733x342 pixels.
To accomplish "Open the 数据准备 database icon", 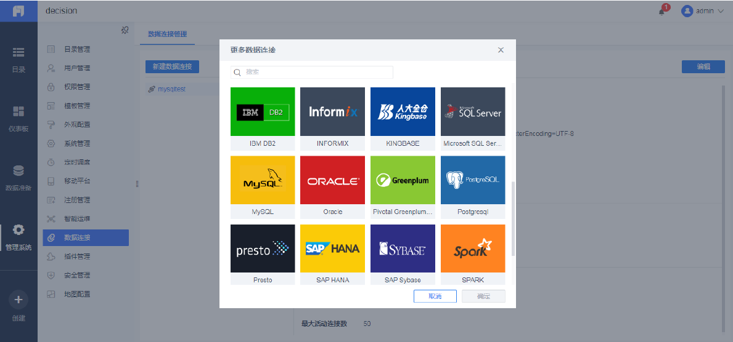I will 18,171.
